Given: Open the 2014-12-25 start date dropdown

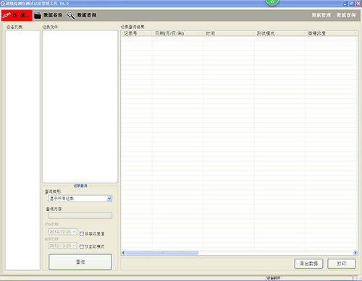Looking at the screenshot, I should coord(63,232).
